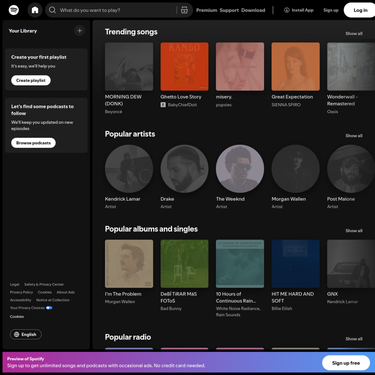Click White Noise Radiance artist link
Screen dimensions: 375x375
click(238, 309)
